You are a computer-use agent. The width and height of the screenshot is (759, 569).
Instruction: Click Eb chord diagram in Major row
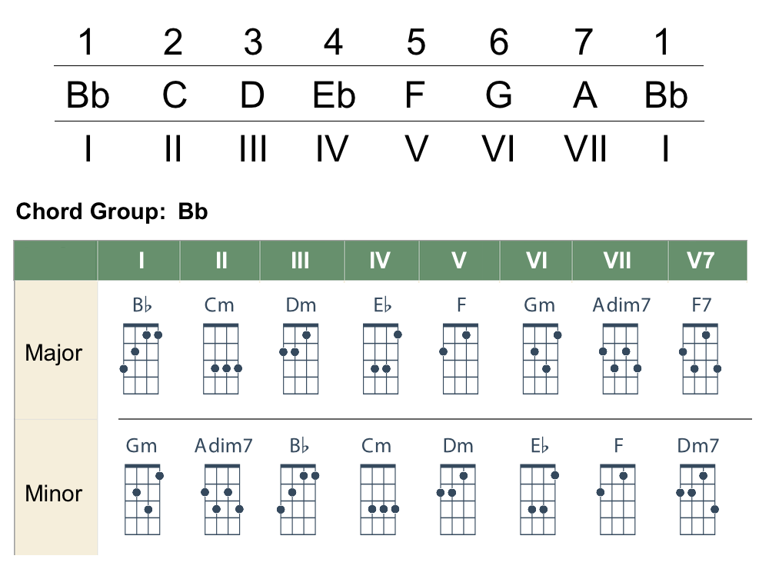[x=380, y=359]
